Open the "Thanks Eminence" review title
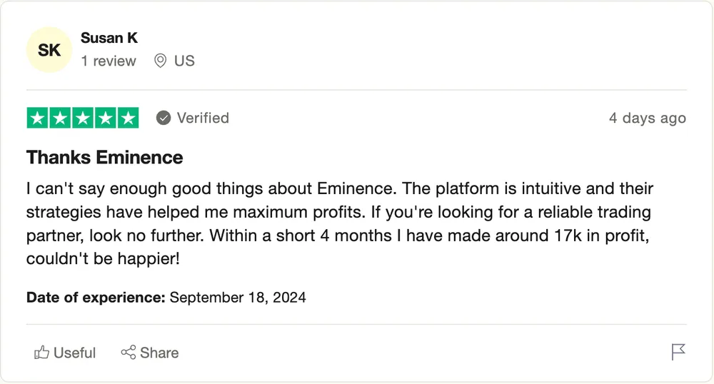 click(x=105, y=157)
